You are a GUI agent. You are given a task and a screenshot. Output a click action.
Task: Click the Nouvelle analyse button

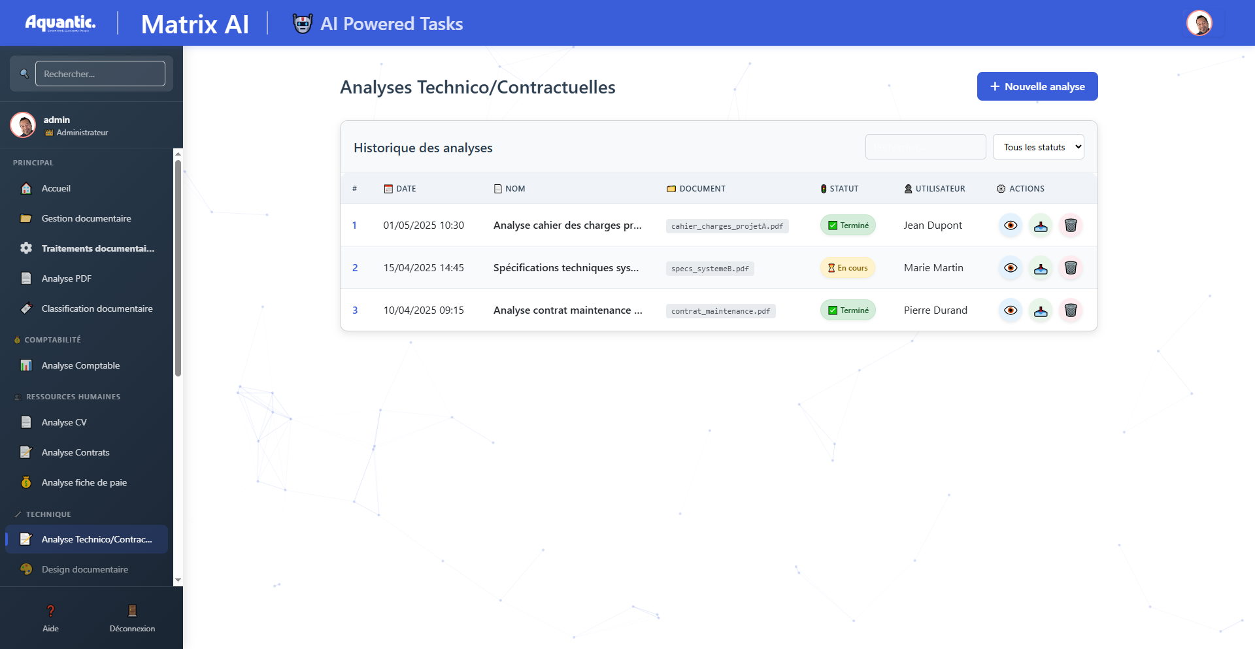pyautogui.click(x=1037, y=86)
